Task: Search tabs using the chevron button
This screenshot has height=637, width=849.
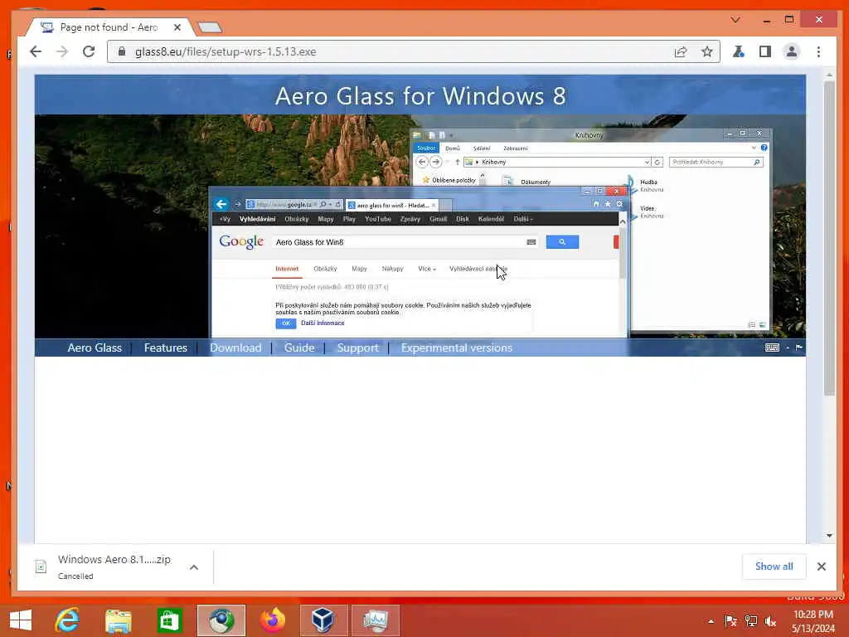Action: 735,20
